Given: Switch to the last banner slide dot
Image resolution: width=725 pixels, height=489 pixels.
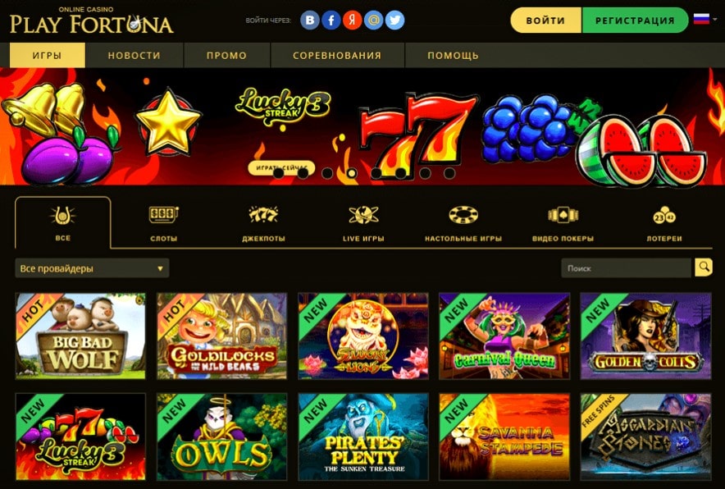Looking at the screenshot, I should [x=449, y=173].
